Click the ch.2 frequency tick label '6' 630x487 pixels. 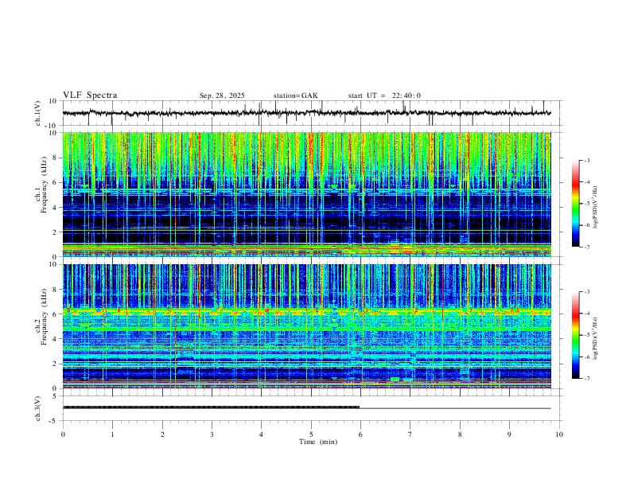56,314
